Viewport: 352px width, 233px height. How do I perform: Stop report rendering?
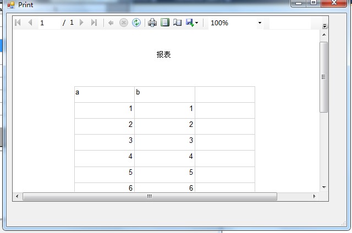click(123, 23)
